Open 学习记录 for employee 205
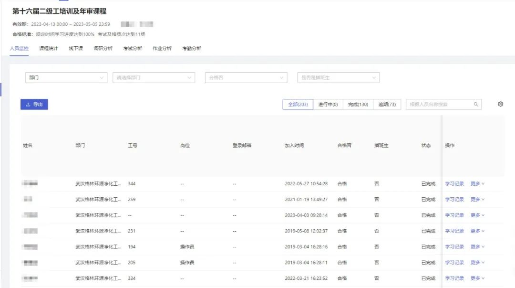The image size is (515, 288). pyautogui.click(x=454, y=263)
